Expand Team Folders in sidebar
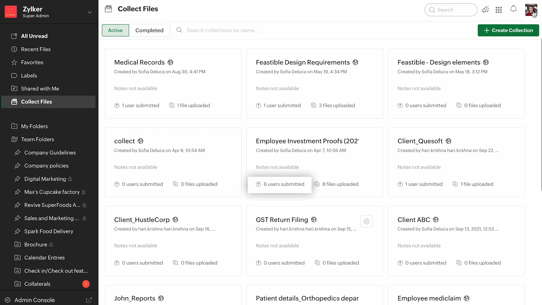 tap(37, 140)
